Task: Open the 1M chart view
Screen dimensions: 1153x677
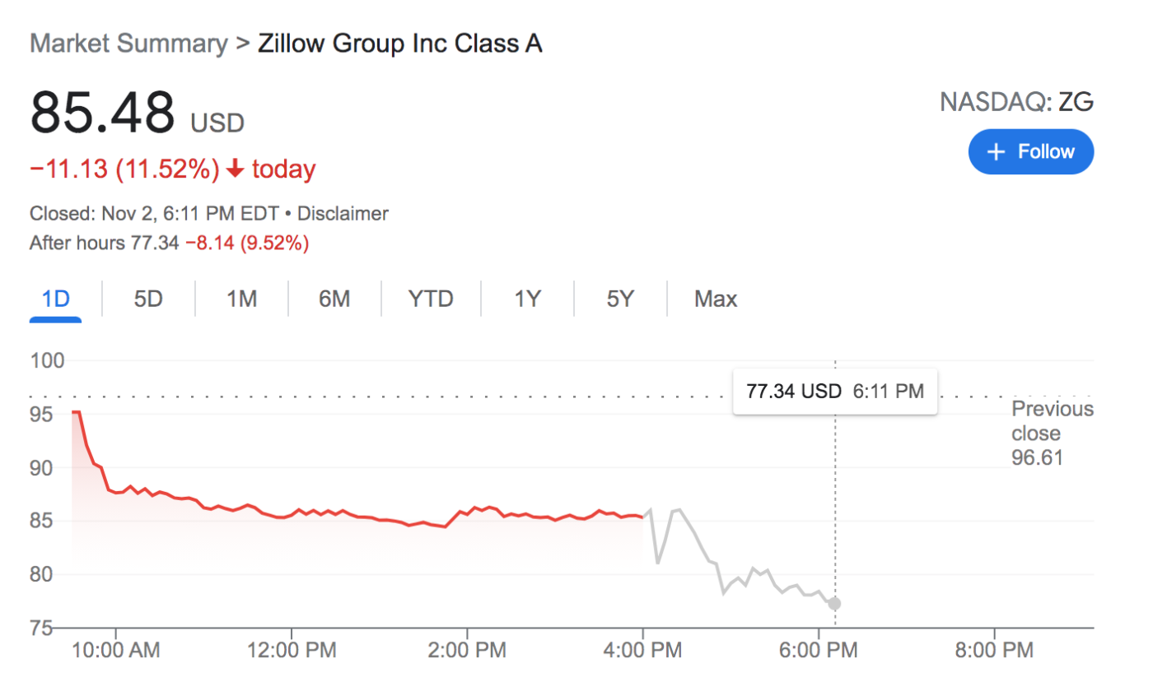Action: click(x=241, y=299)
